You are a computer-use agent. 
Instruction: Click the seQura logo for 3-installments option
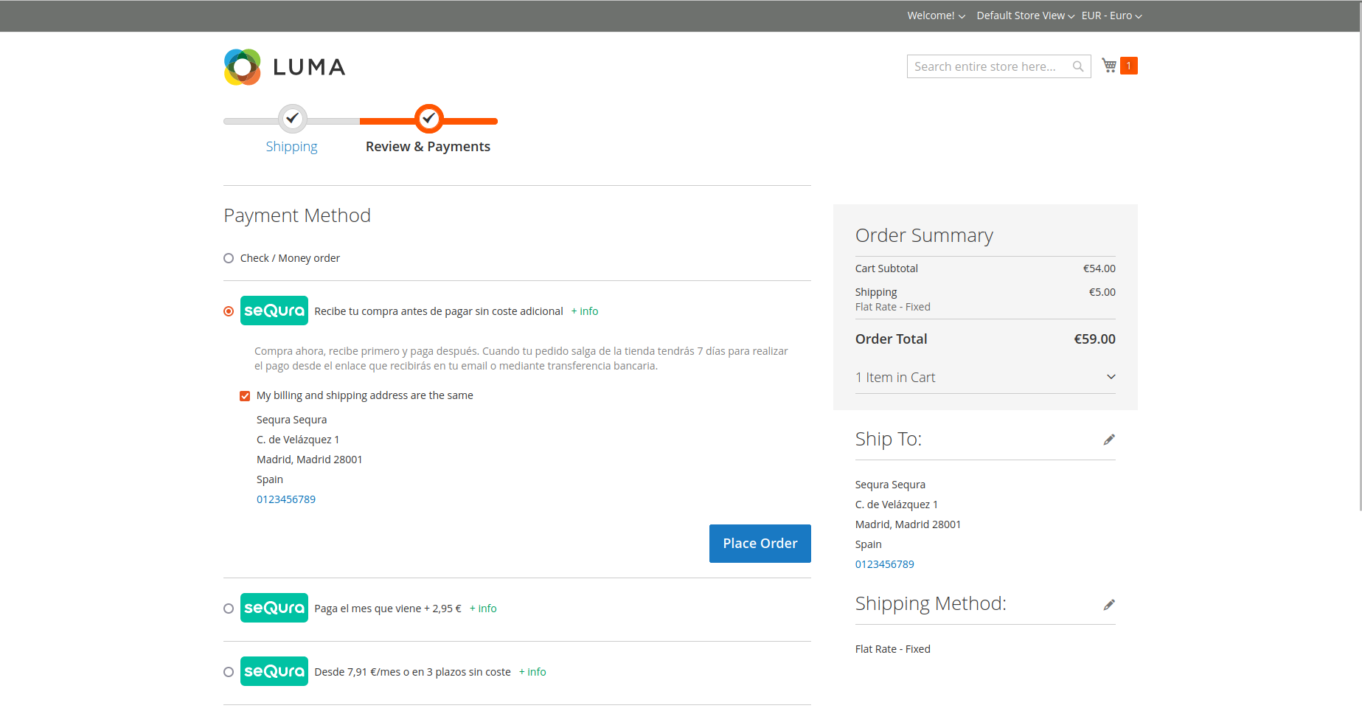[x=274, y=671]
